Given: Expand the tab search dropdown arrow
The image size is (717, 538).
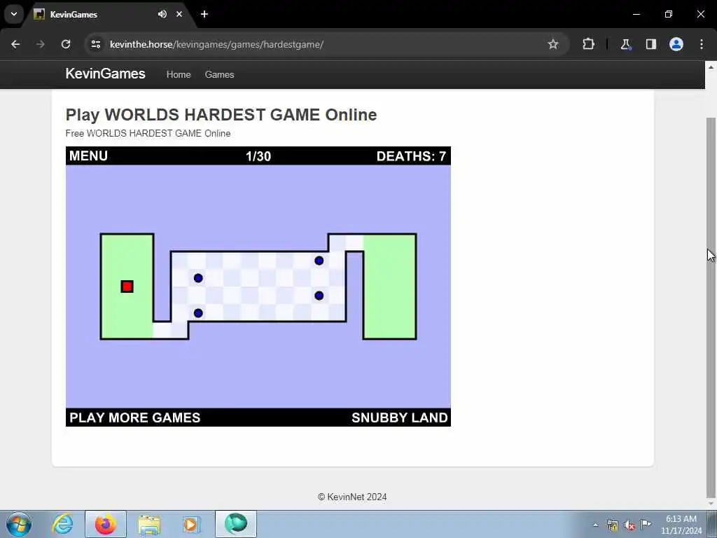Looking at the screenshot, I should (x=14, y=14).
